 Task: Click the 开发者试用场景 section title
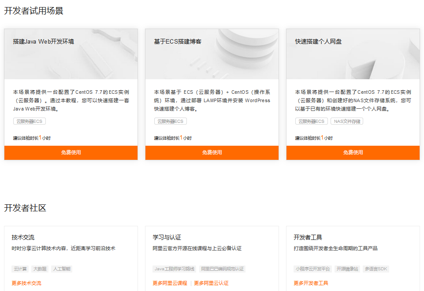point(33,11)
